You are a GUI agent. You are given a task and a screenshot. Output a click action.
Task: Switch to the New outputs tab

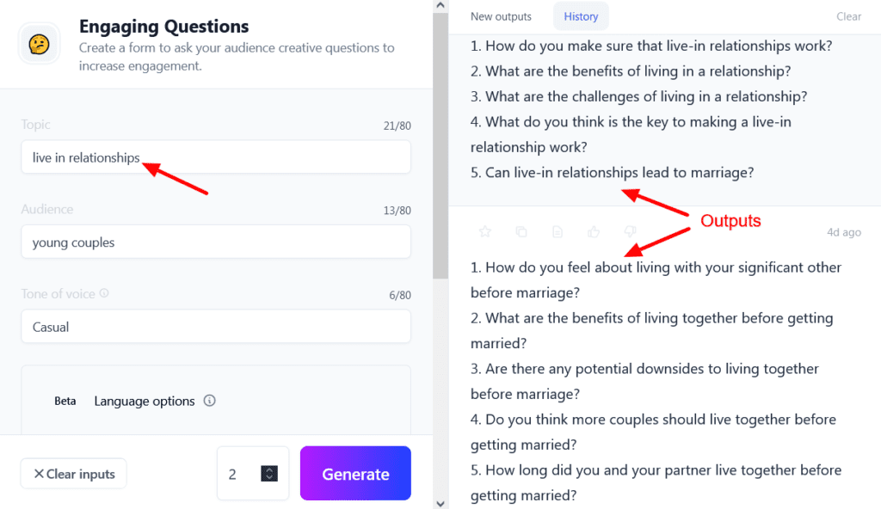pos(501,15)
